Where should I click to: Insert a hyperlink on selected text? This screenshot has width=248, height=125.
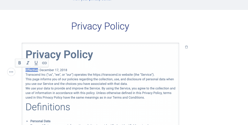(44, 63)
